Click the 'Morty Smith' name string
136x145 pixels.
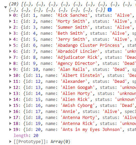point(71,21)
